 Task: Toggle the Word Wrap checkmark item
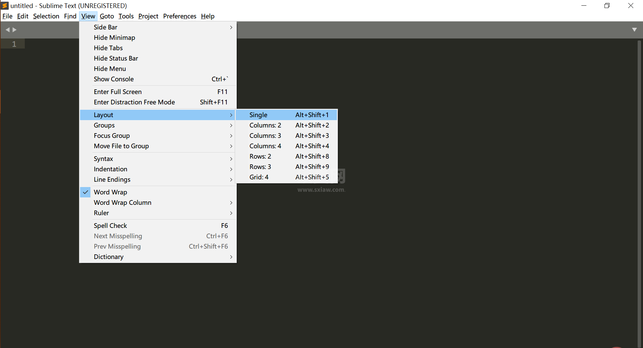(x=158, y=192)
